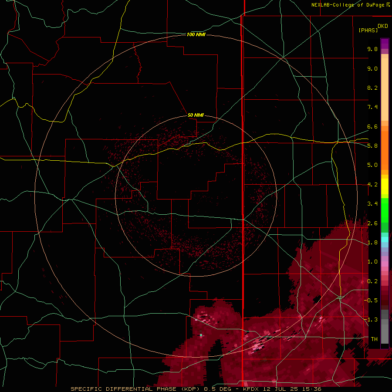Pick the pink segment of the color bar
This screenshot has width=392, height=392.
point(385,264)
